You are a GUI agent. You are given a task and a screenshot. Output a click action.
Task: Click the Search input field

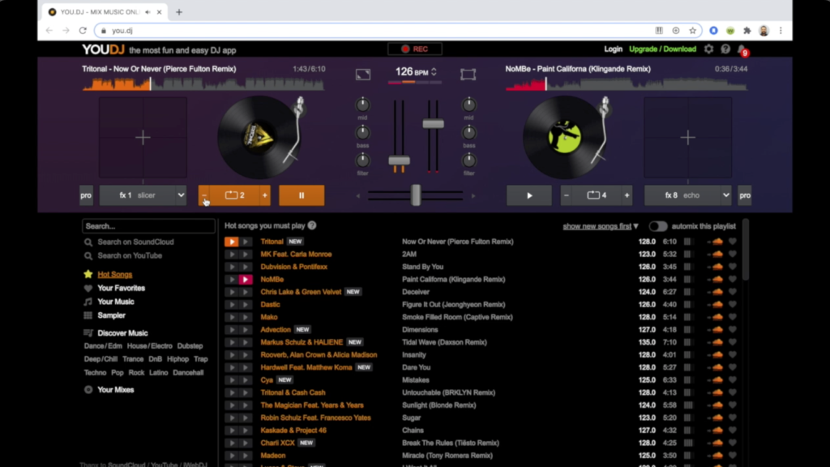pyautogui.click(x=149, y=226)
